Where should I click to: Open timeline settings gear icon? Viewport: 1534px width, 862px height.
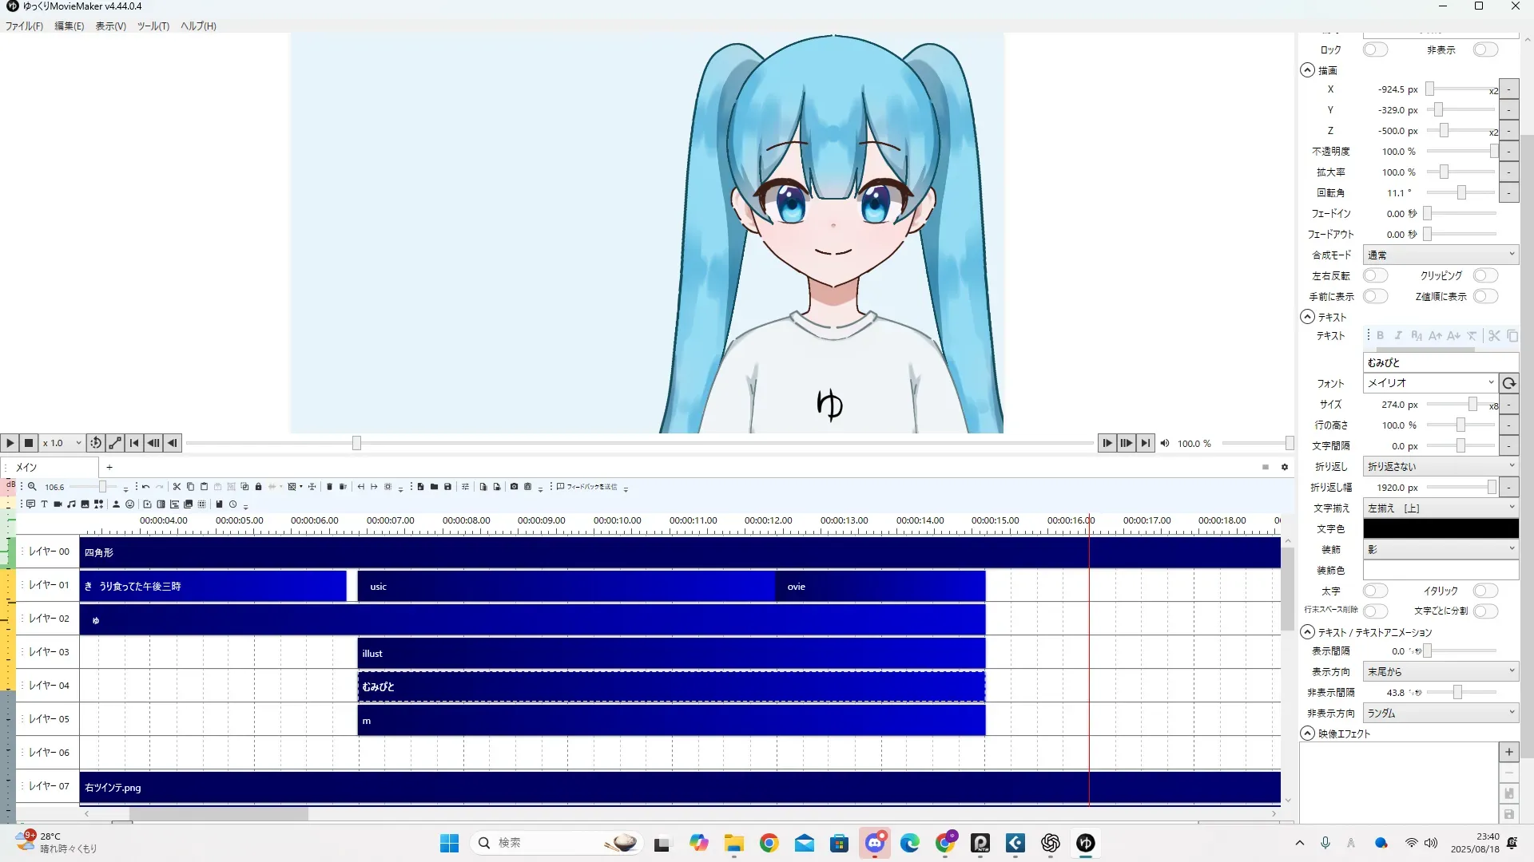pyautogui.click(x=1285, y=468)
